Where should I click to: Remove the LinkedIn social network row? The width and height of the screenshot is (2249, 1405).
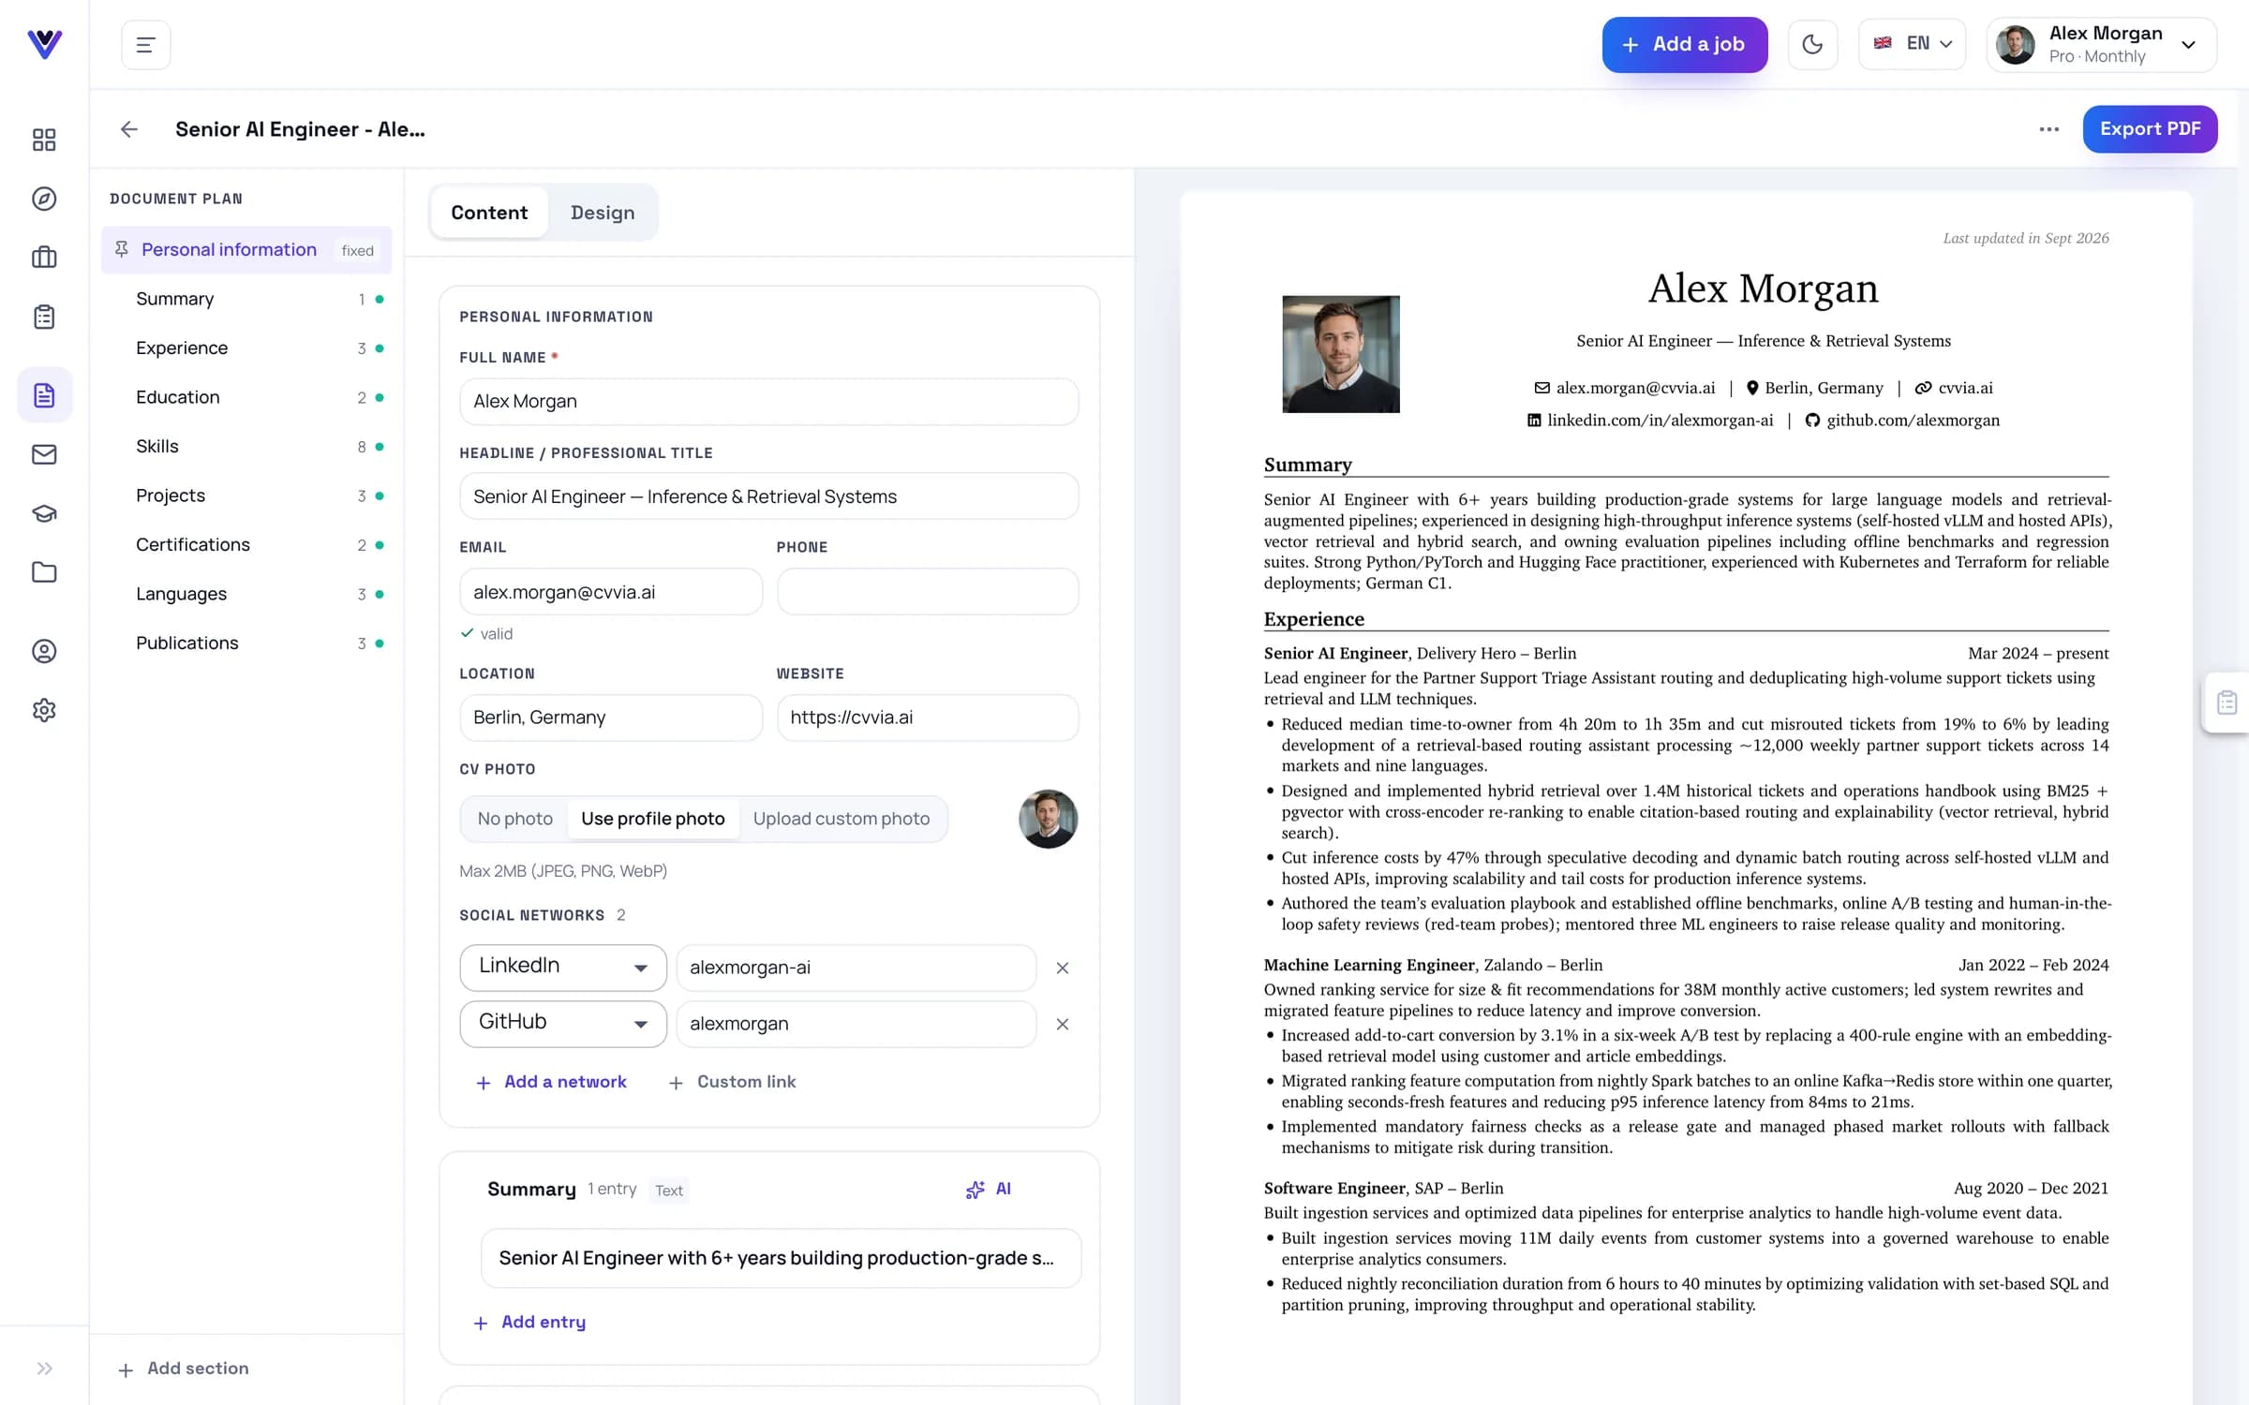click(x=1063, y=968)
